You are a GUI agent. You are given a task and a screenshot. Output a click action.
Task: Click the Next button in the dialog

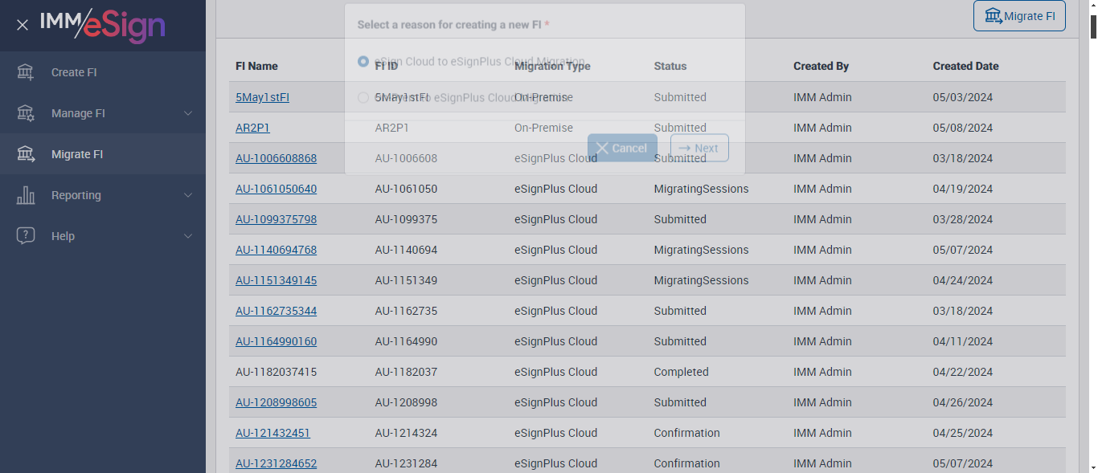click(699, 148)
